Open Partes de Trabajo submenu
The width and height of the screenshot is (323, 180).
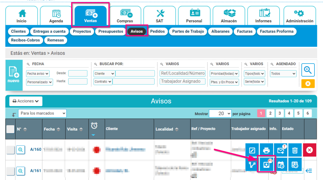188,31
